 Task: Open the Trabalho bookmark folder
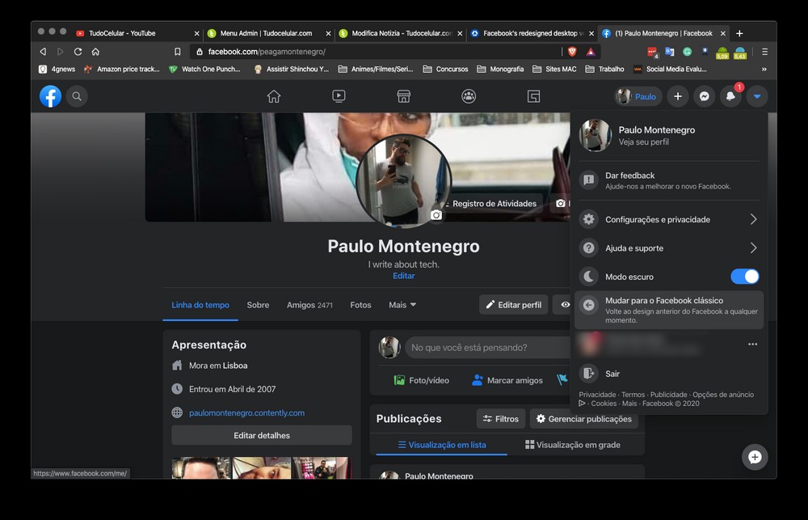[x=604, y=69]
